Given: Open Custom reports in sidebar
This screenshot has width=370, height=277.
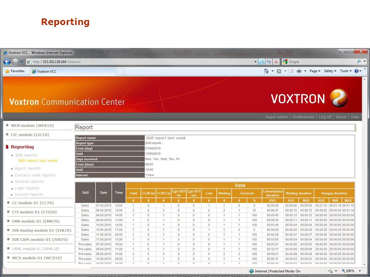Looking at the screenshot, I should click(x=29, y=194).
